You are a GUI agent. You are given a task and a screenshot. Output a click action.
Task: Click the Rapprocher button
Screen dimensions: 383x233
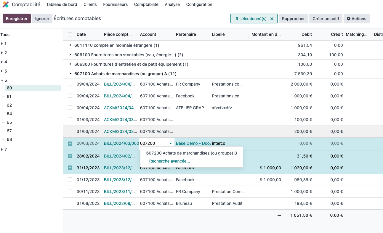293,19
